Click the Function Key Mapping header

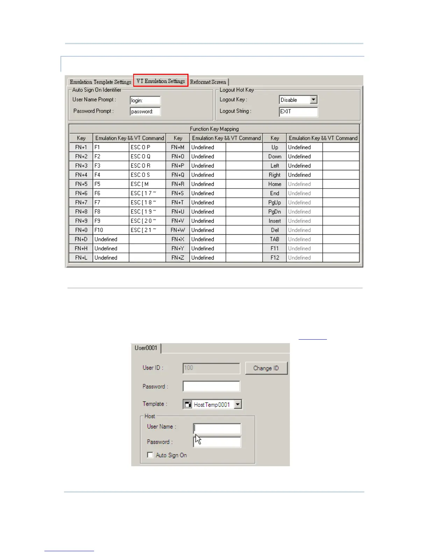pos(214,129)
